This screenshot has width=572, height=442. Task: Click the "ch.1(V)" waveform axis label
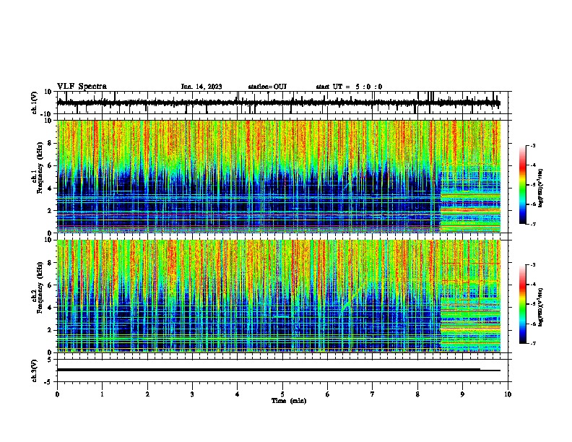(35, 103)
